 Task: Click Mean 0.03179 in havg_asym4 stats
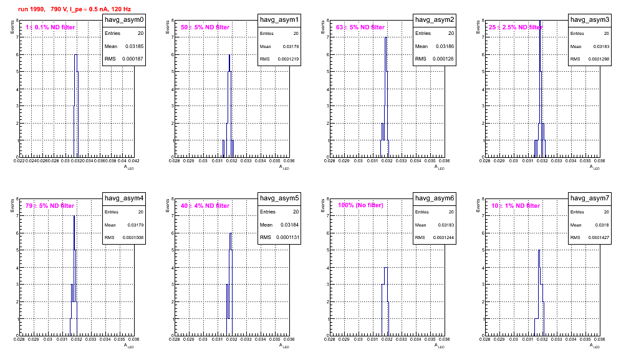tap(124, 225)
